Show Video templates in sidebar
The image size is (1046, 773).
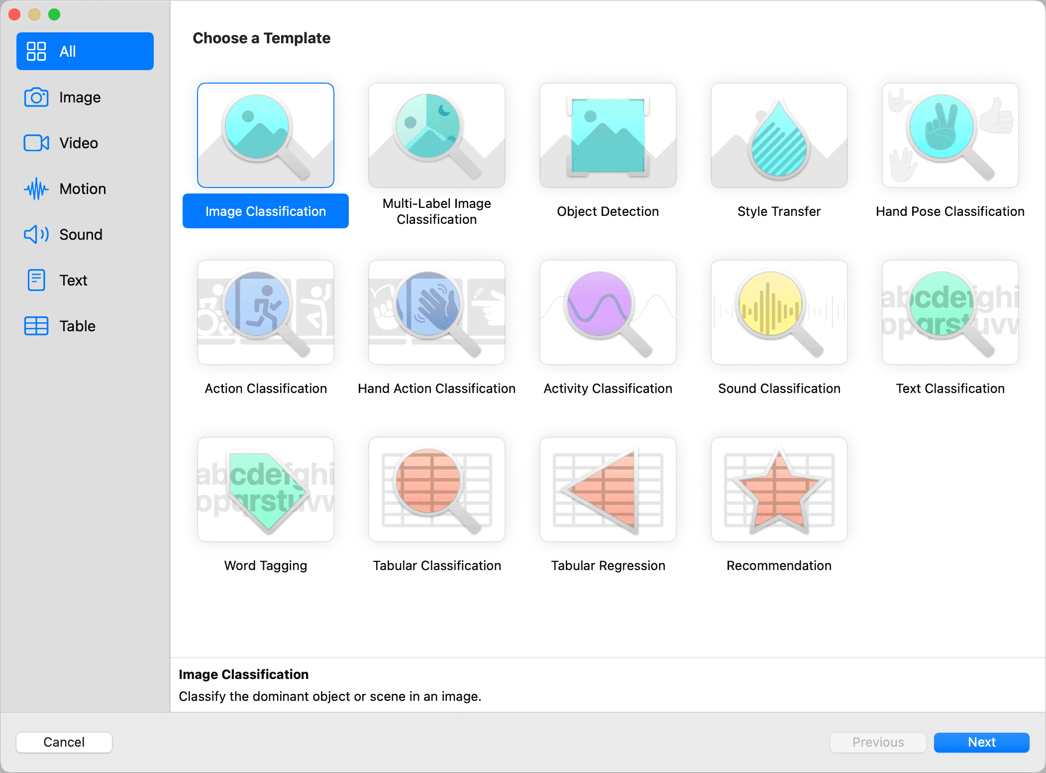click(79, 143)
